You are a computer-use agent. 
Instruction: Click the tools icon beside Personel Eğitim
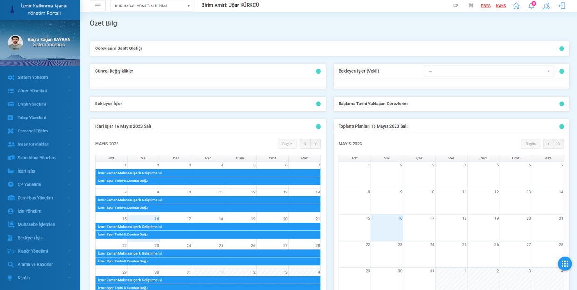(11, 131)
